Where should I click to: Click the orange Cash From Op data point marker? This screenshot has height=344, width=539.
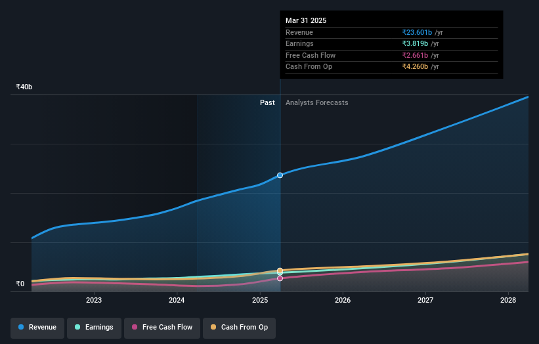click(280, 270)
